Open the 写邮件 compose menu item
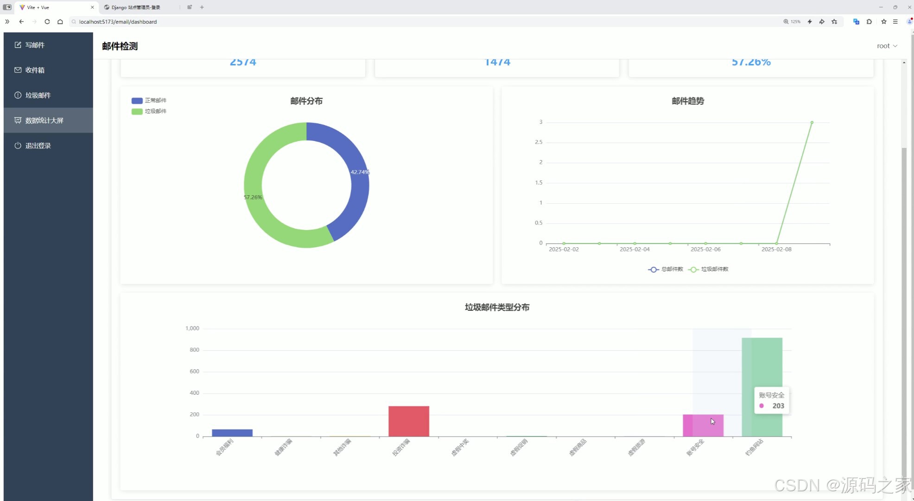Viewport: 914px width, 501px height. tap(35, 45)
